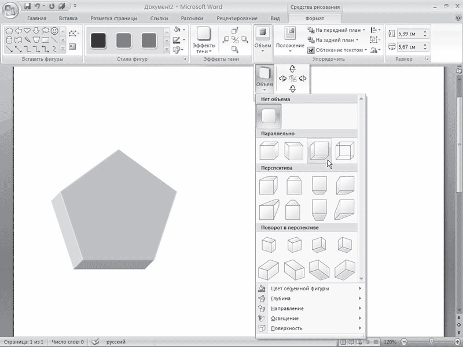Image resolution: width=463 pixels, height=347 pixels.
Task: Open the 'Вставка' ribbon tab
Action: [68, 19]
